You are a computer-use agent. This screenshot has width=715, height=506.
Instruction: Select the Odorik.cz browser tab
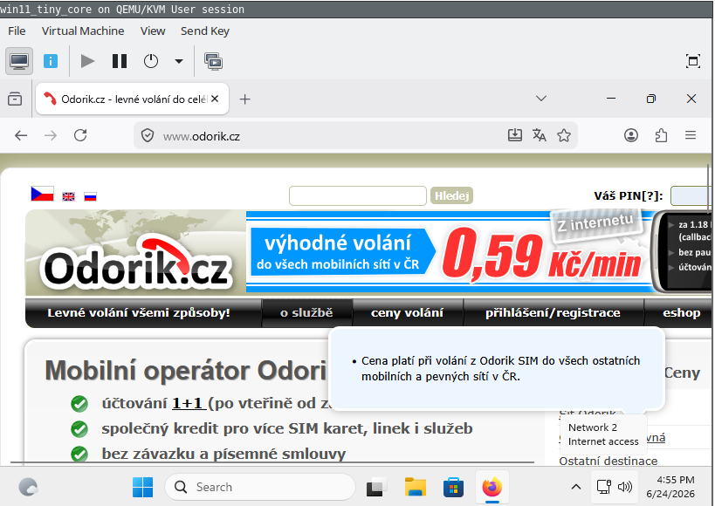[x=132, y=99]
